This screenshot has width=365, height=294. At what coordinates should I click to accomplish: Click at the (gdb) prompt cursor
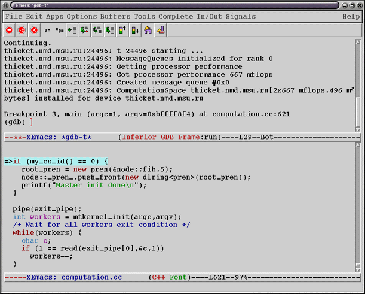pos(31,122)
